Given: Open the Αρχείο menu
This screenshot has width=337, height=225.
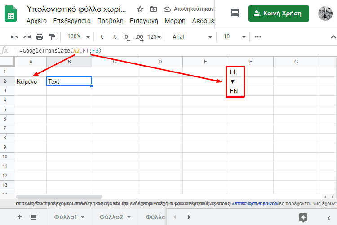Looking at the screenshot, I should [x=36, y=21].
